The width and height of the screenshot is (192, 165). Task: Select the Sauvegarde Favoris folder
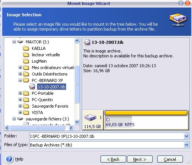(x=50, y=106)
